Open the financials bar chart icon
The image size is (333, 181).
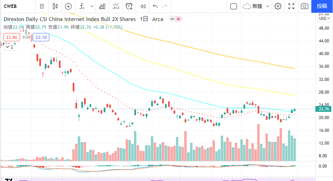(x=102, y=6)
